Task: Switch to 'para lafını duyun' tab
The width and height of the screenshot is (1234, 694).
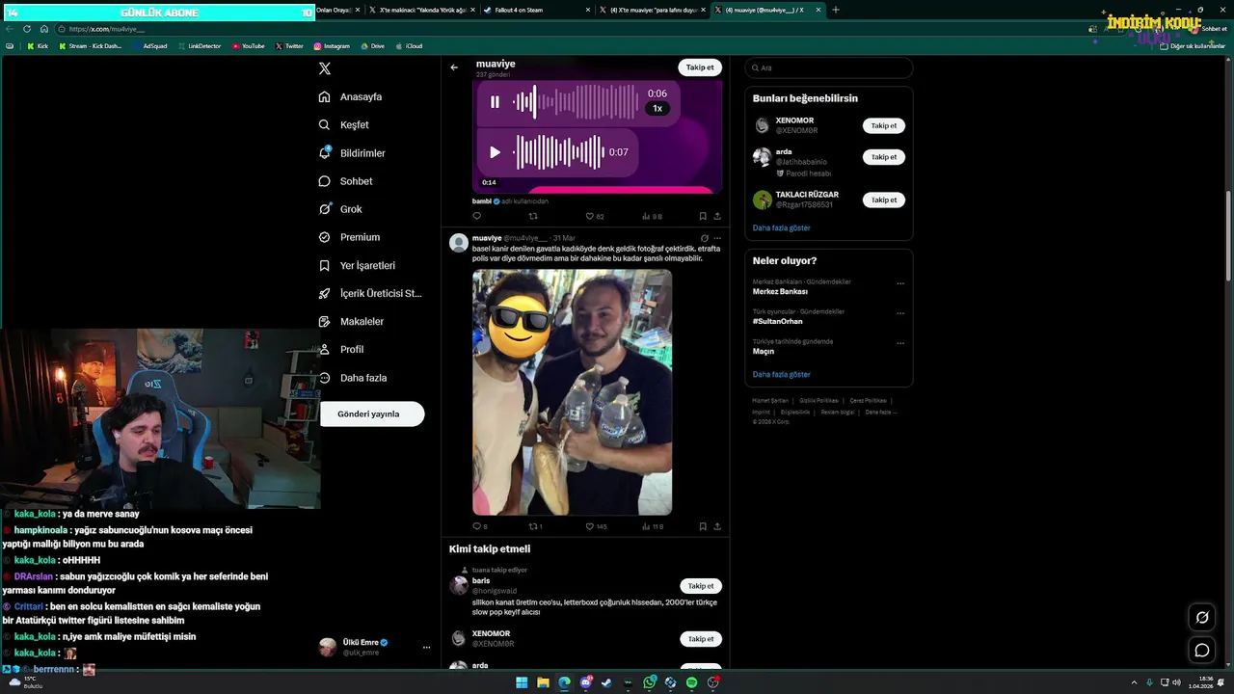Action: click(653, 10)
